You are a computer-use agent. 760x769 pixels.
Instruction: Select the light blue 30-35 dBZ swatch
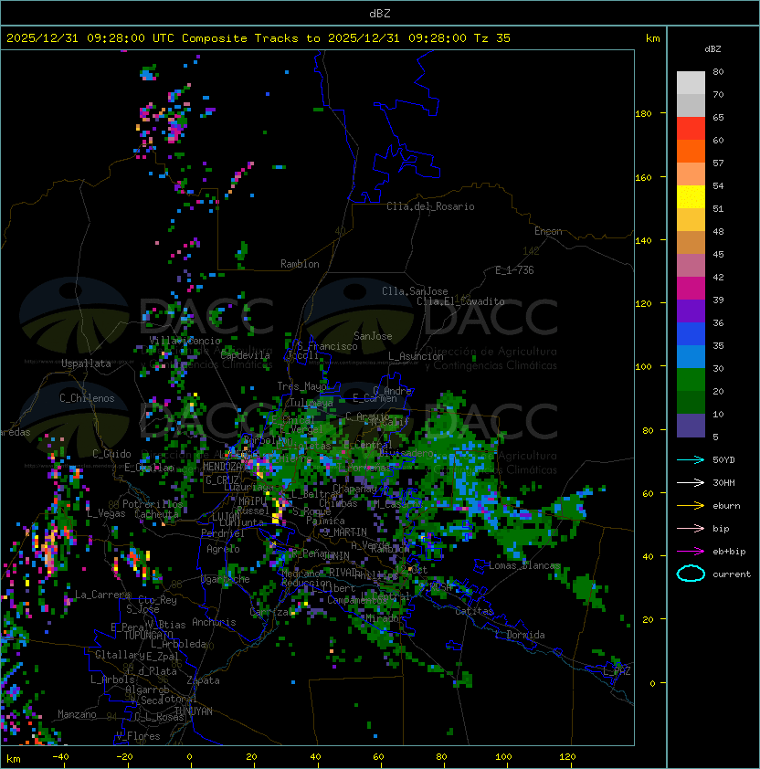tap(691, 356)
